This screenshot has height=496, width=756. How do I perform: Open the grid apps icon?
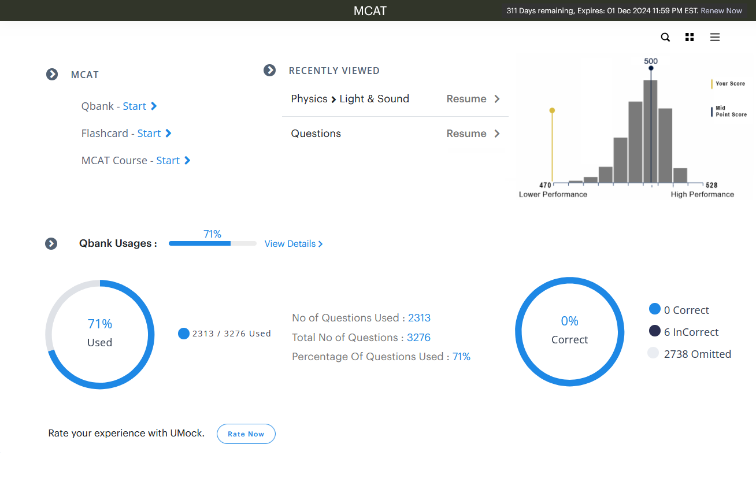point(690,37)
